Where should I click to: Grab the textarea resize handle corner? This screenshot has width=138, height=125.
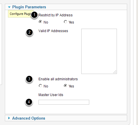click(x=115, y=72)
